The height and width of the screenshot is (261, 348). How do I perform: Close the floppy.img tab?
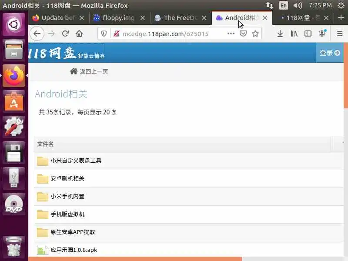pos(143,18)
